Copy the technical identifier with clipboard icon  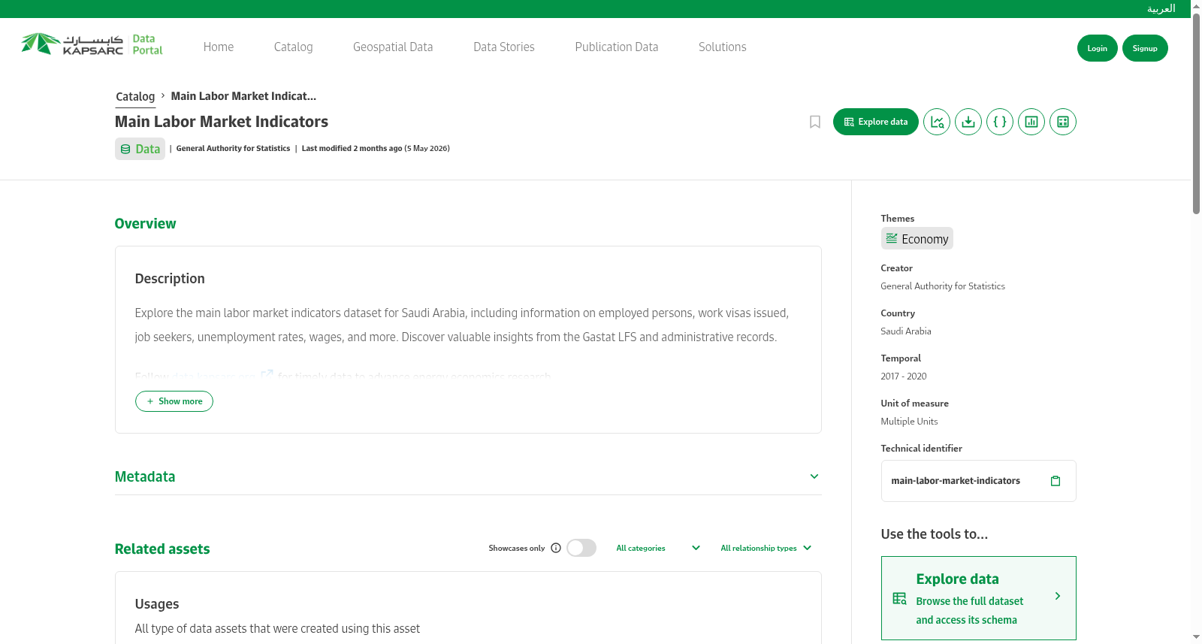coord(1056,481)
